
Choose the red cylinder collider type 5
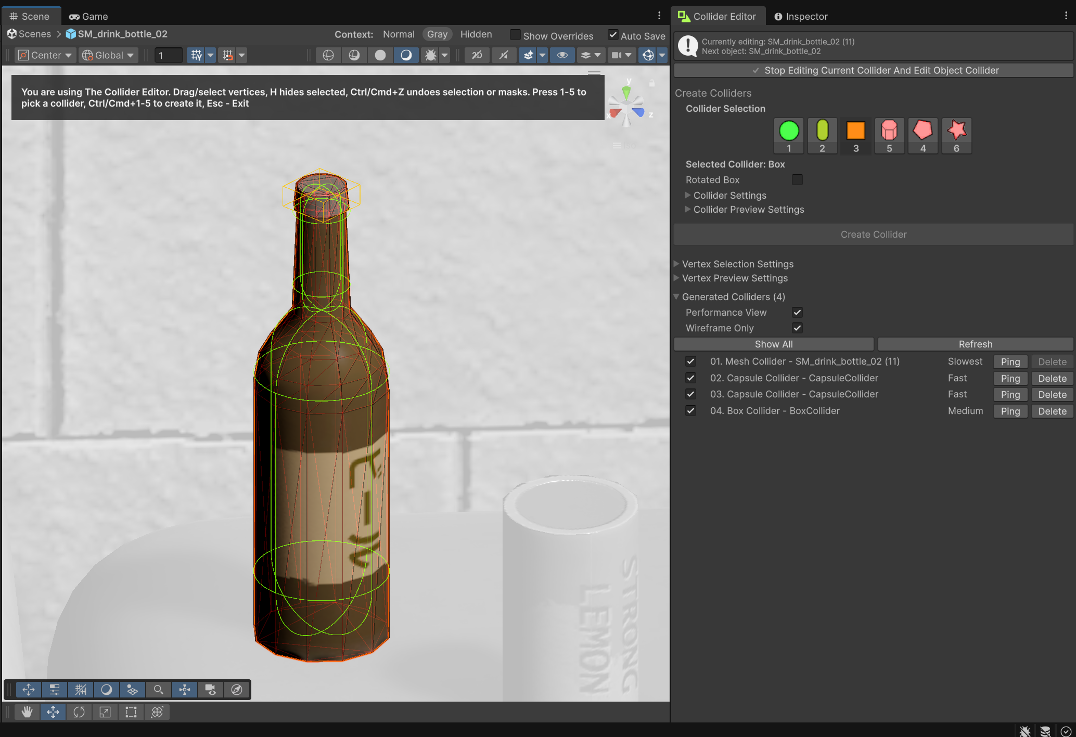coord(889,136)
